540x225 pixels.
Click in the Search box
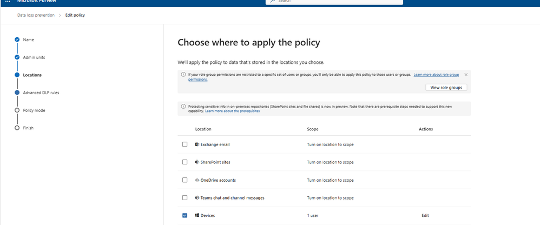coord(335,2)
